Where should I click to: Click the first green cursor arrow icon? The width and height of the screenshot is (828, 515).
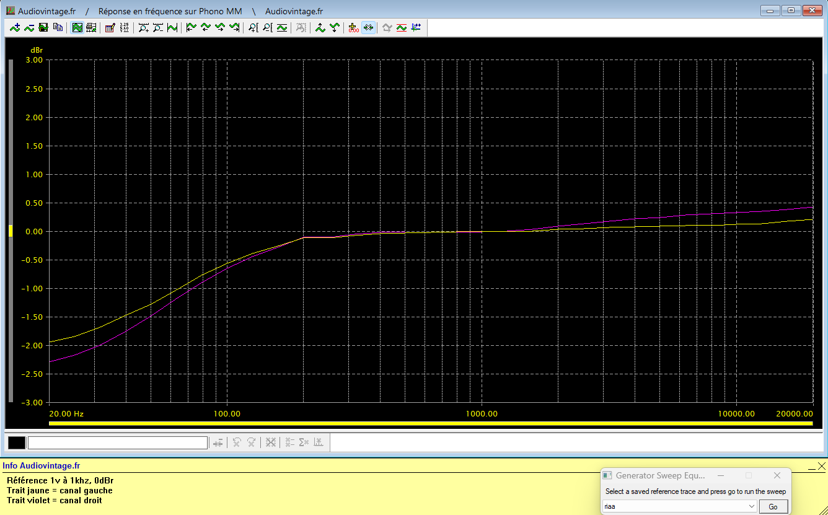[x=192, y=27]
